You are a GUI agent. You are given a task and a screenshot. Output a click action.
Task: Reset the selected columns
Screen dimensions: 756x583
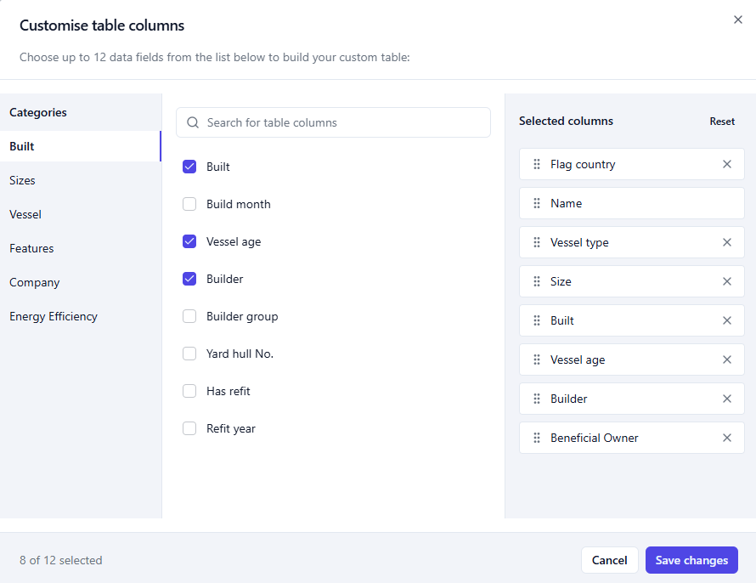point(722,122)
